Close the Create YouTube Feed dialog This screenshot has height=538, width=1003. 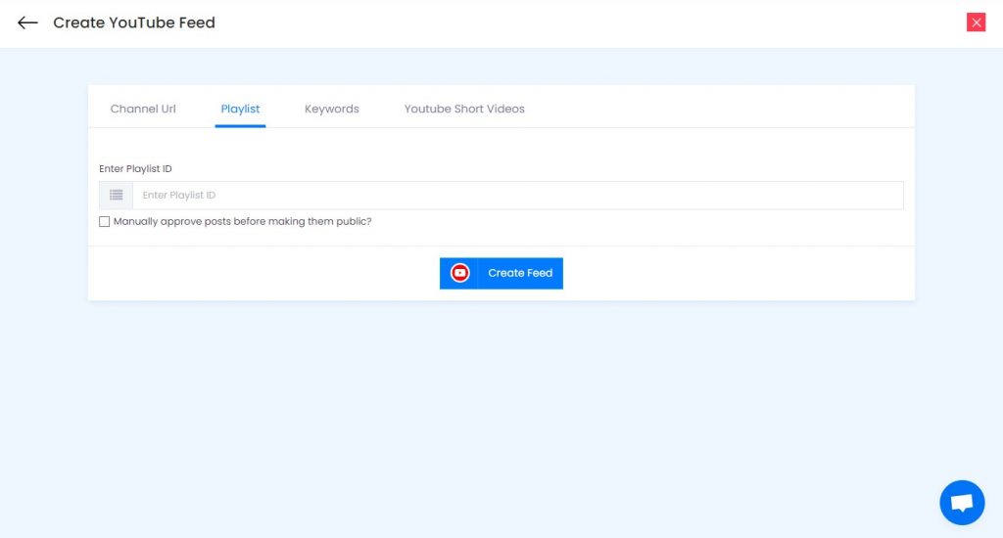tap(976, 22)
